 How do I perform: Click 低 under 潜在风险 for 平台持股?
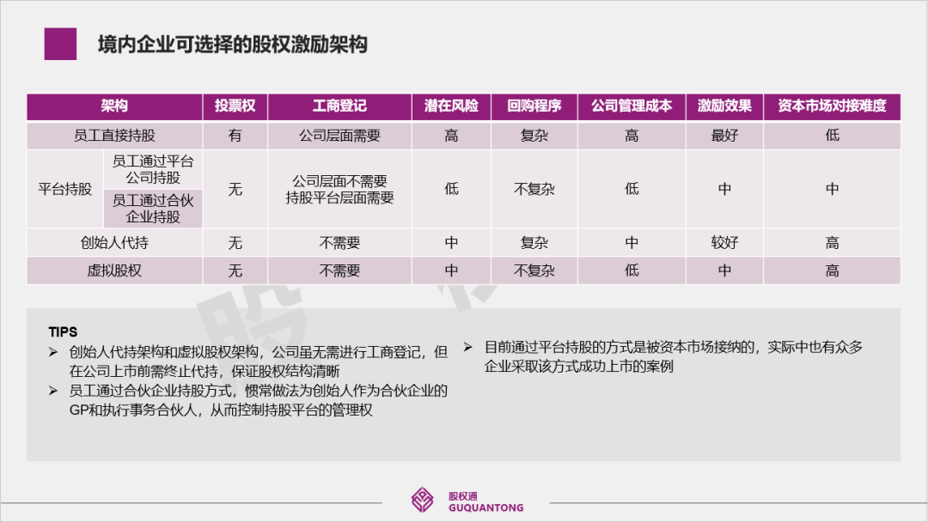451,189
